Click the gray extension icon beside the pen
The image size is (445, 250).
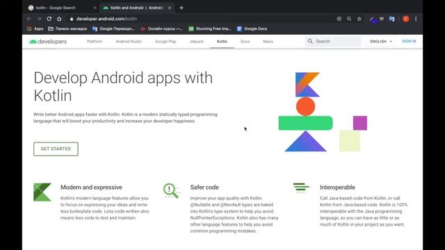click(382, 19)
